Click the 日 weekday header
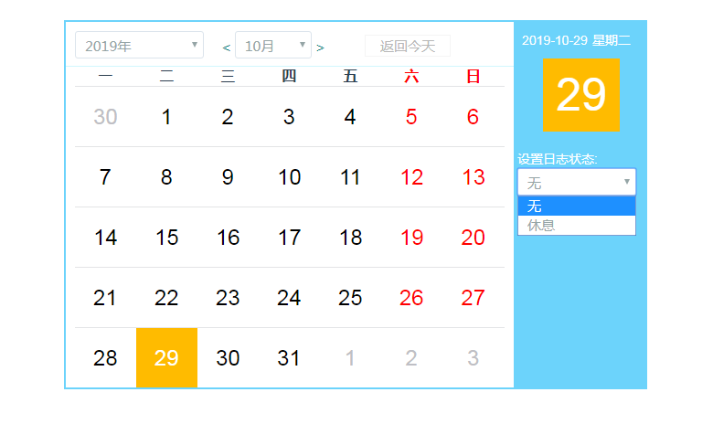The height and width of the screenshot is (424, 713). point(473,76)
